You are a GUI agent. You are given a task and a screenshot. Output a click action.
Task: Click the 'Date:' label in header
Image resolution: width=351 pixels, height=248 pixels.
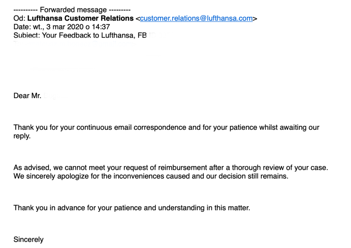(x=22, y=27)
